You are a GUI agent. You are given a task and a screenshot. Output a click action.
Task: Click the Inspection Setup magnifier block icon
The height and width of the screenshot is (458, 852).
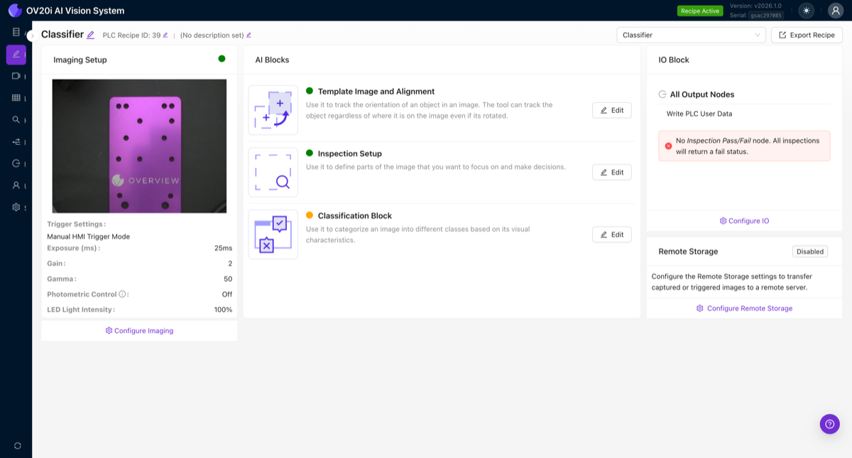[273, 172]
